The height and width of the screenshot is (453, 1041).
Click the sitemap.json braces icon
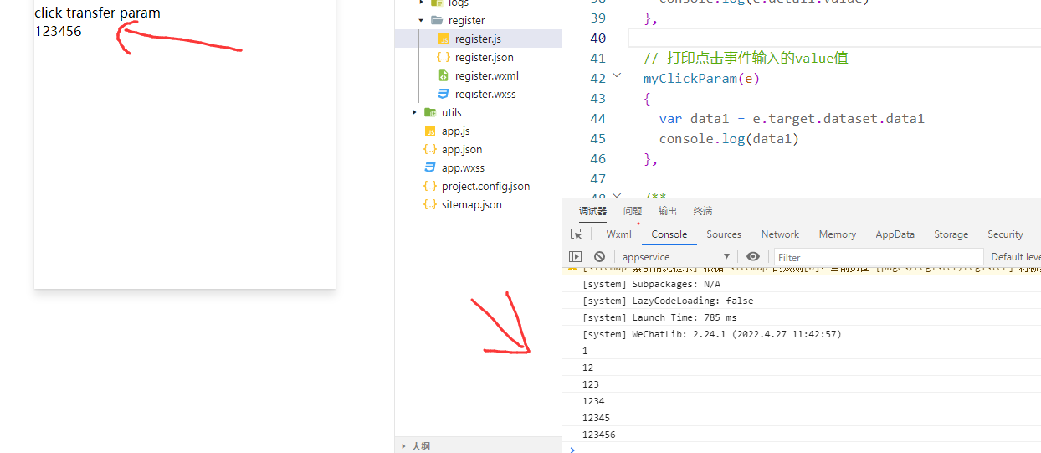pos(430,204)
